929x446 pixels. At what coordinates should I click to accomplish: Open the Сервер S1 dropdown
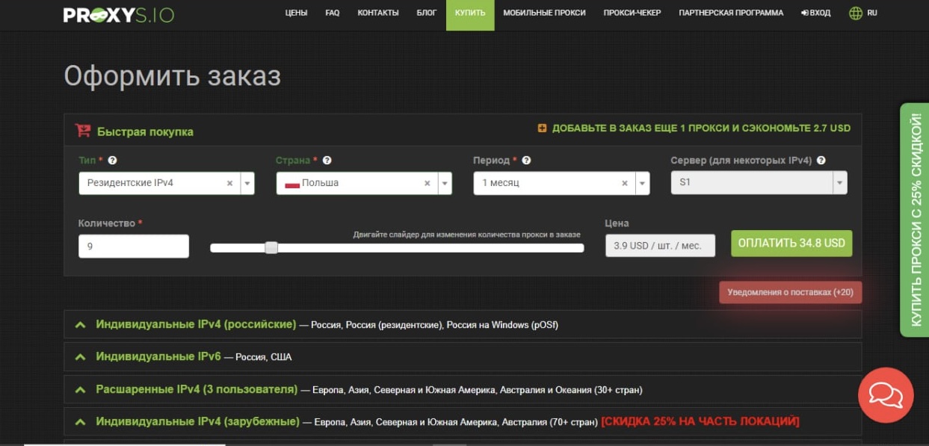pyautogui.click(x=759, y=183)
